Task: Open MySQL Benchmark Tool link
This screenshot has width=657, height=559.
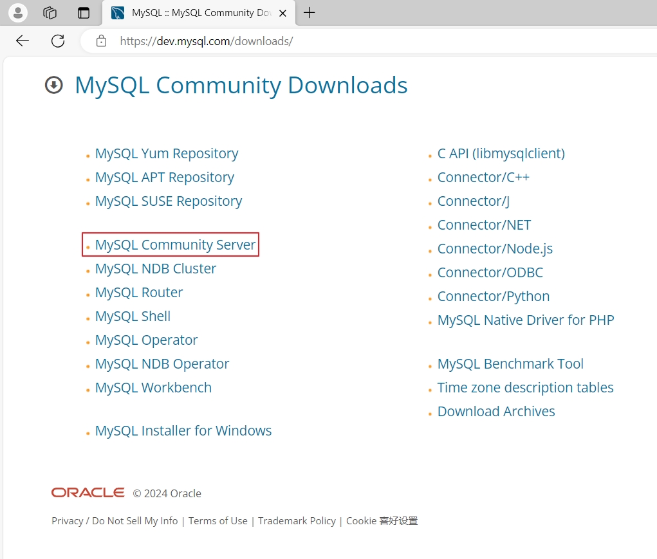Action: tap(510, 364)
